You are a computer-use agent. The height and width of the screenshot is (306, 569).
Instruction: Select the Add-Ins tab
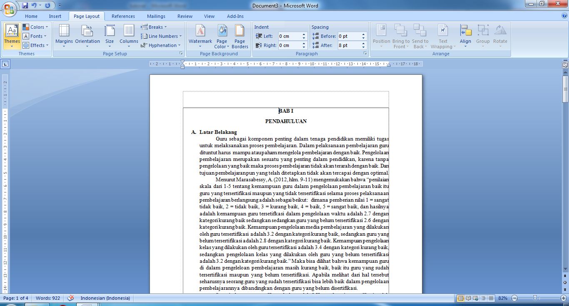235,16
